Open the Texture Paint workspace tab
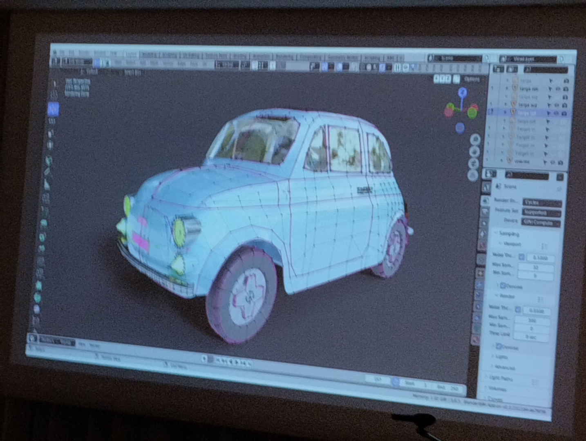The width and height of the screenshot is (586, 441). pos(216,55)
